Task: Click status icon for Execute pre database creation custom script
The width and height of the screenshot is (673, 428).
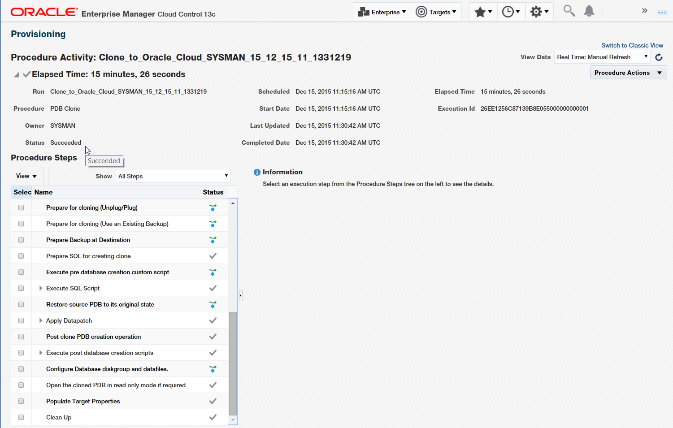Action: tap(213, 272)
